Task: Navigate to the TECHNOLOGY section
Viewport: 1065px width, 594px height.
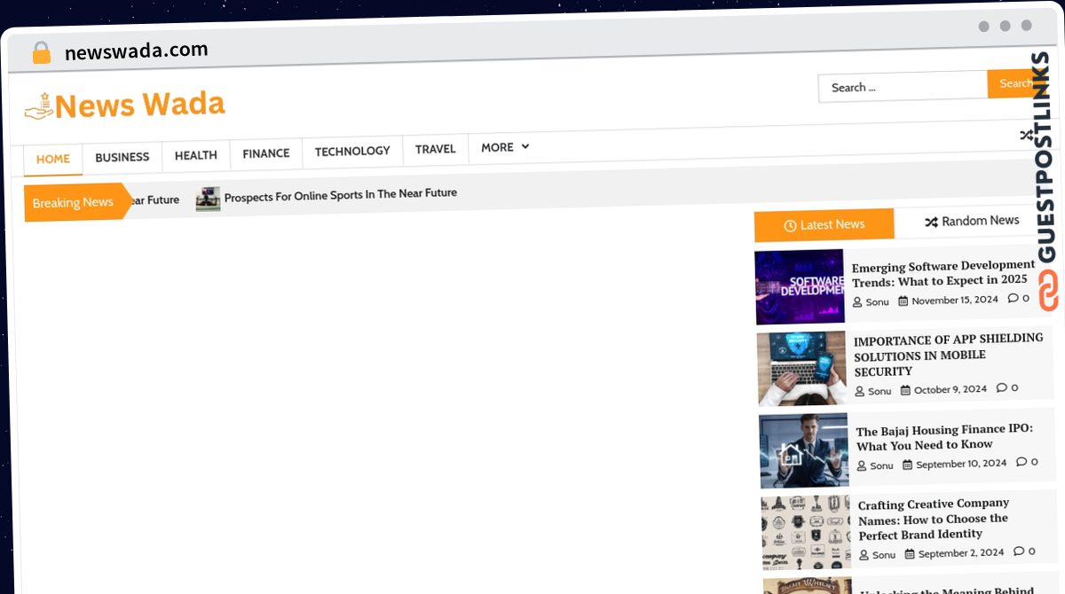Action: [x=352, y=151]
